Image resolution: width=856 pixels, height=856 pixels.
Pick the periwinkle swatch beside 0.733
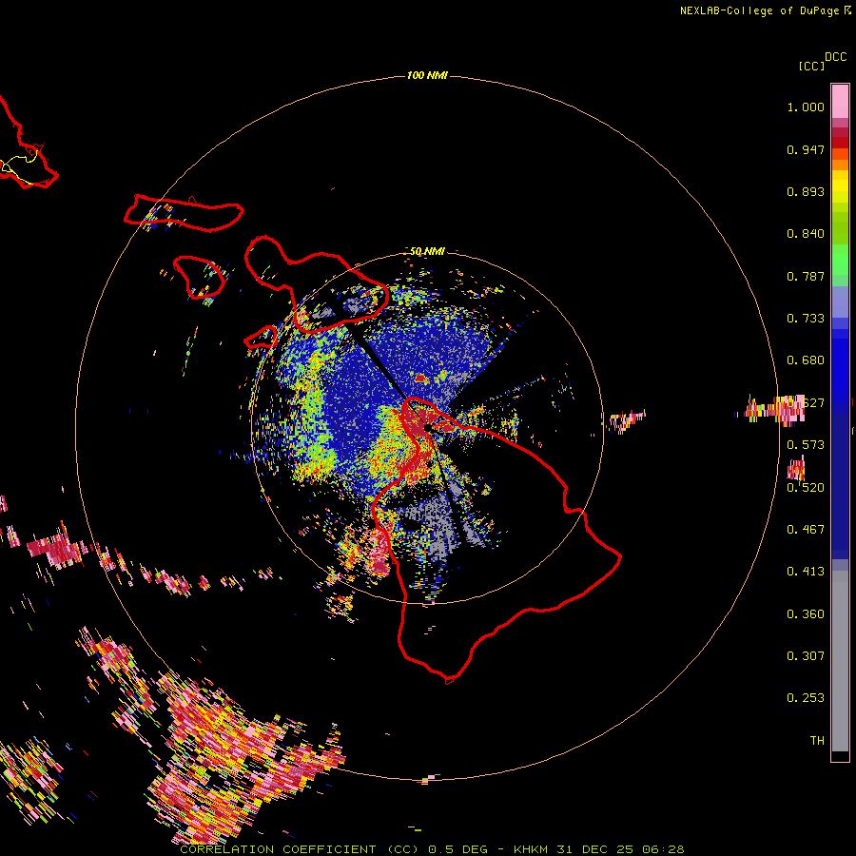pyautogui.click(x=840, y=302)
